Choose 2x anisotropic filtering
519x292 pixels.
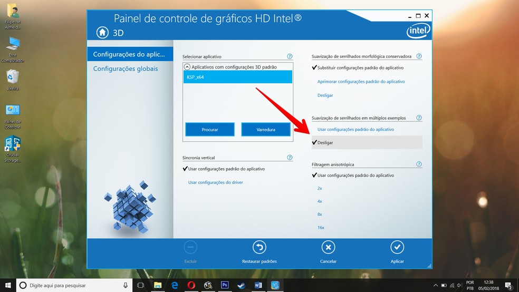click(x=320, y=188)
